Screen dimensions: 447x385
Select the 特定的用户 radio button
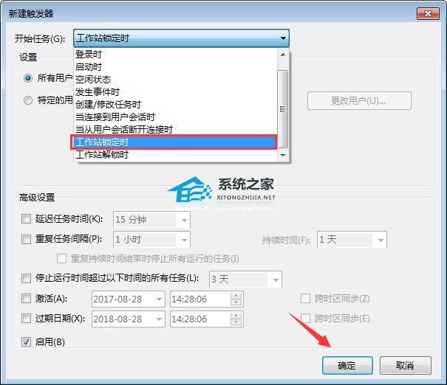tap(28, 100)
